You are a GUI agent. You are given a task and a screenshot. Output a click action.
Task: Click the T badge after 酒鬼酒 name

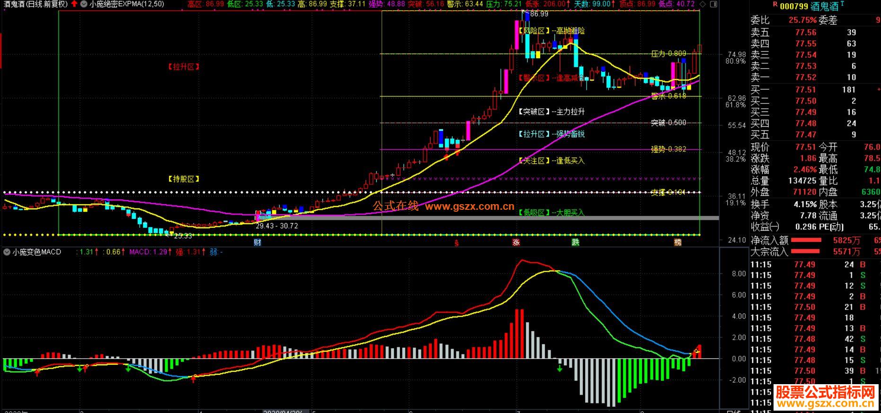(x=842, y=4)
